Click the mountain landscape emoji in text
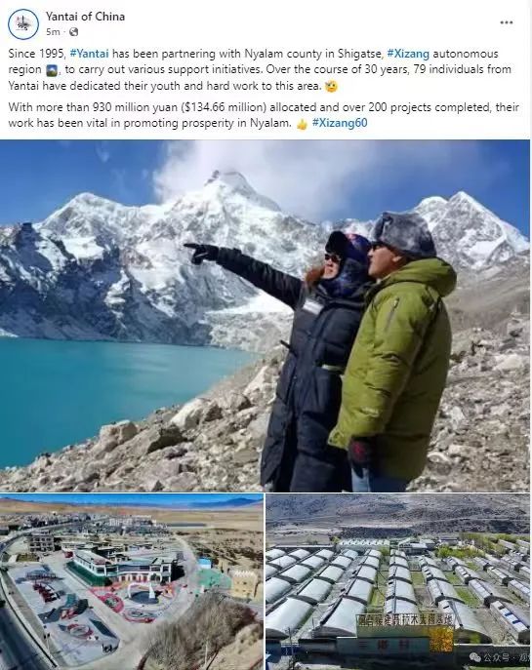The image size is (532, 670). [52, 70]
